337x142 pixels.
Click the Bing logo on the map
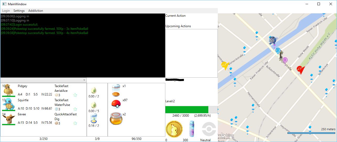228,135
